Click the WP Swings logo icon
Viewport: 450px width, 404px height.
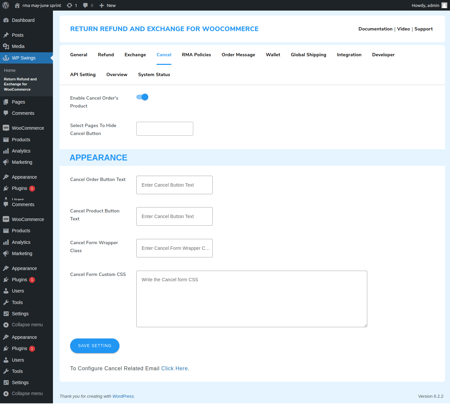[6, 58]
